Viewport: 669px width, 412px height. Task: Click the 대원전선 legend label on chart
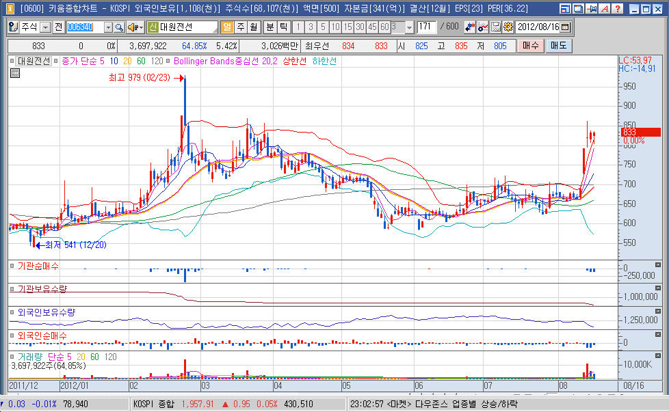34,61
